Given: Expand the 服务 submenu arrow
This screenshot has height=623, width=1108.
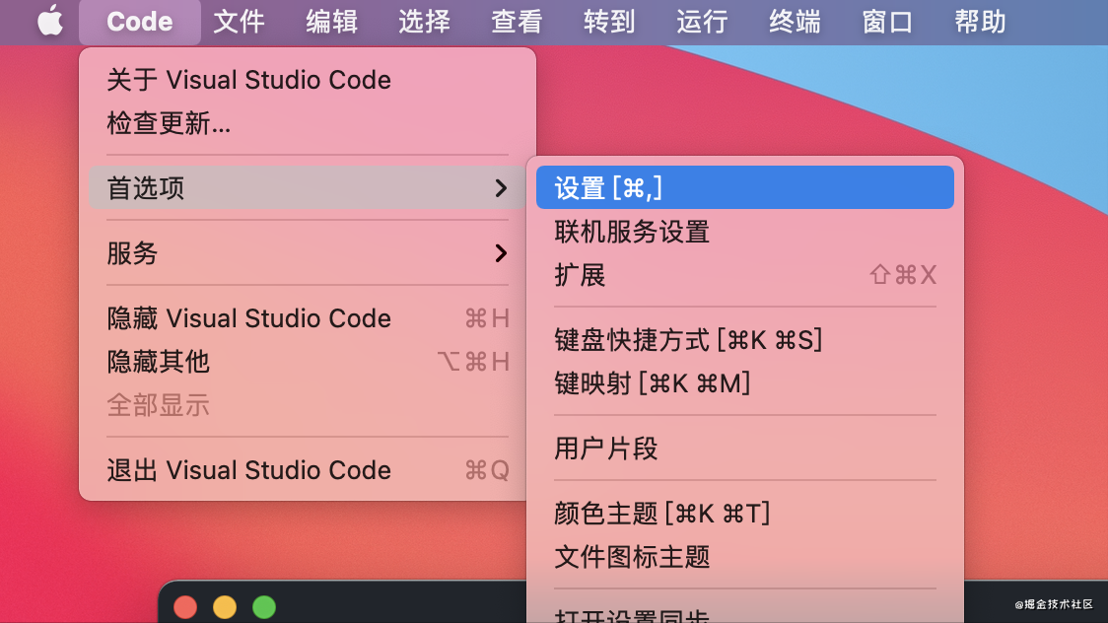Looking at the screenshot, I should pos(501,253).
